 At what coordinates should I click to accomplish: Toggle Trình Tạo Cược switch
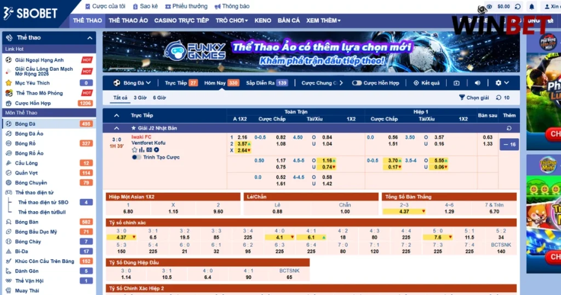[136, 157]
